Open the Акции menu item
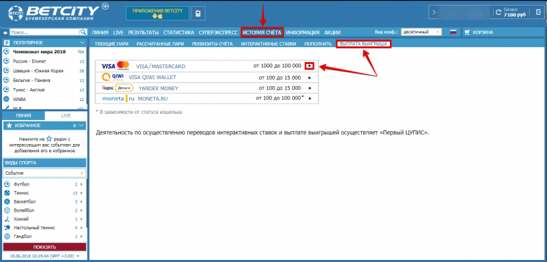This screenshot has width=547, height=262. [332, 32]
